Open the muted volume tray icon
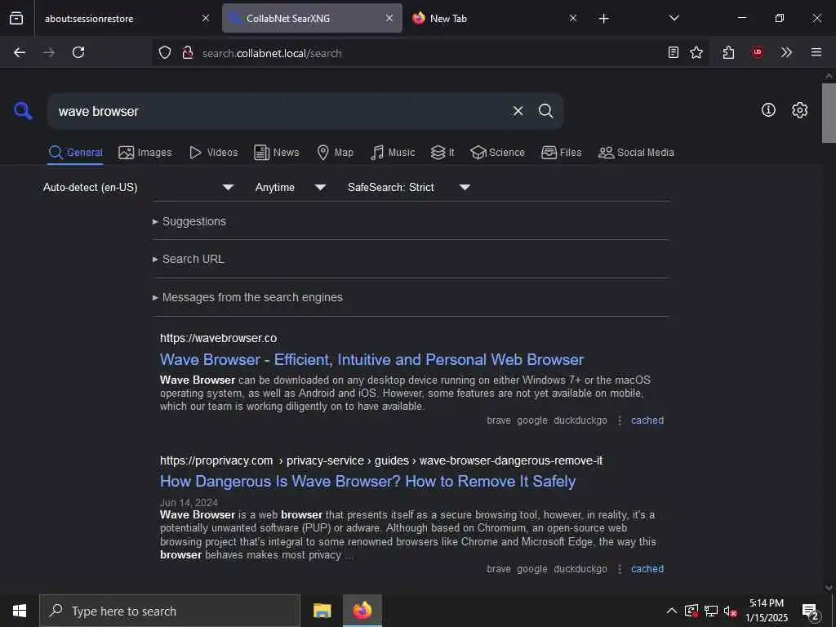 [730, 611]
